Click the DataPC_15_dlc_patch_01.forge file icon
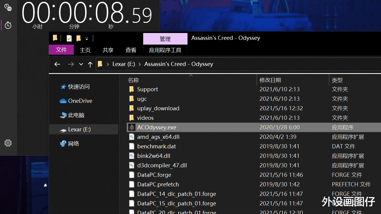This screenshot has width=381, height=214. point(132,203)
